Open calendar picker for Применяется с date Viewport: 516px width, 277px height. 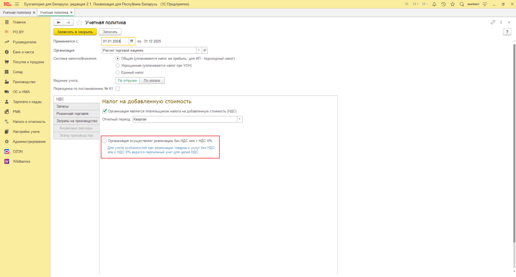(x=132, y=41)
